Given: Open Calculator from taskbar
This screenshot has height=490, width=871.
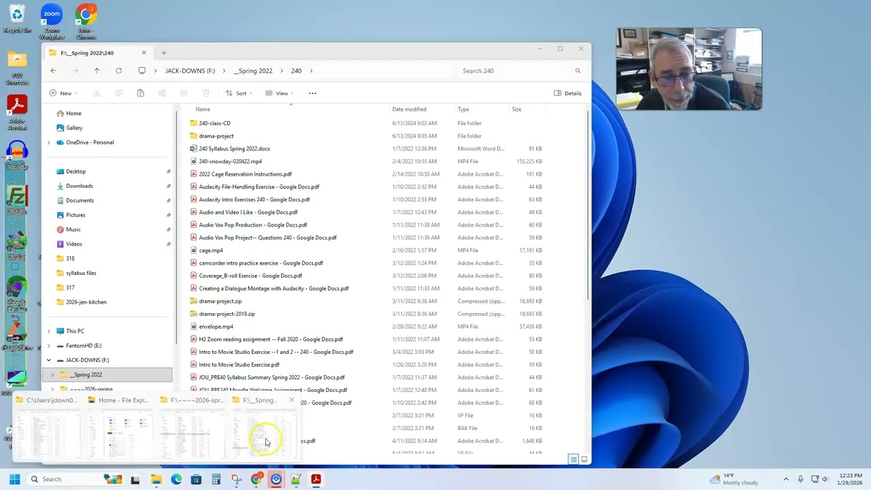Looking at the screenshot, I should pyautogui.click(x=216, y=479).
